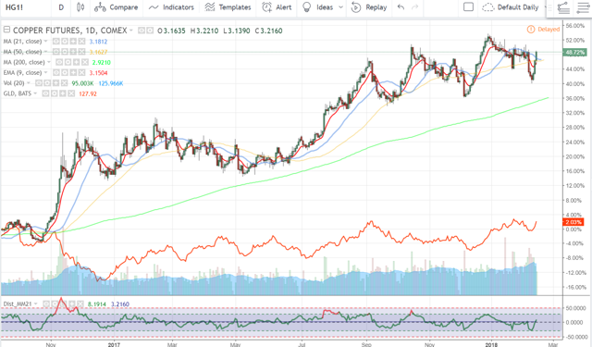
Task: Open settings for Vol (20)
Action: click(x=47, y=83)
